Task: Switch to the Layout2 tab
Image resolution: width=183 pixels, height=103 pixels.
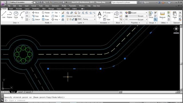Action: point(28,92)
